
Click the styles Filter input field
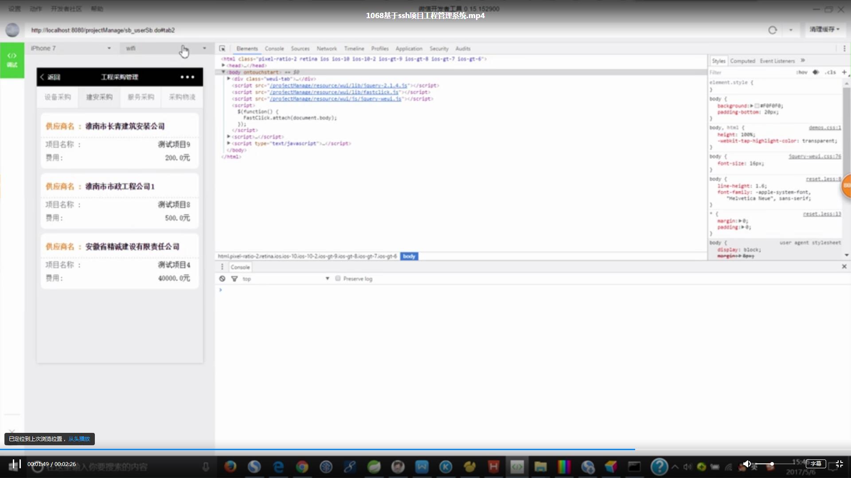pyautogui.click(x=749, y=72)
